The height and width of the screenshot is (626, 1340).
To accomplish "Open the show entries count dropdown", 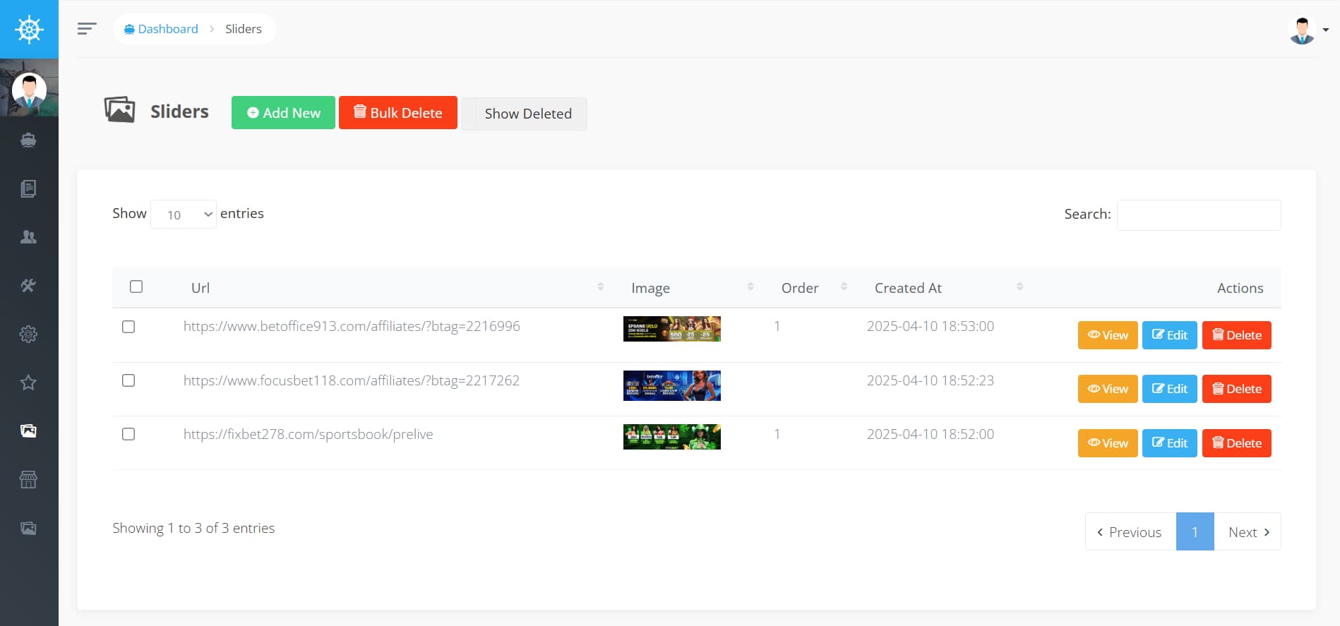I will (184, 215).
